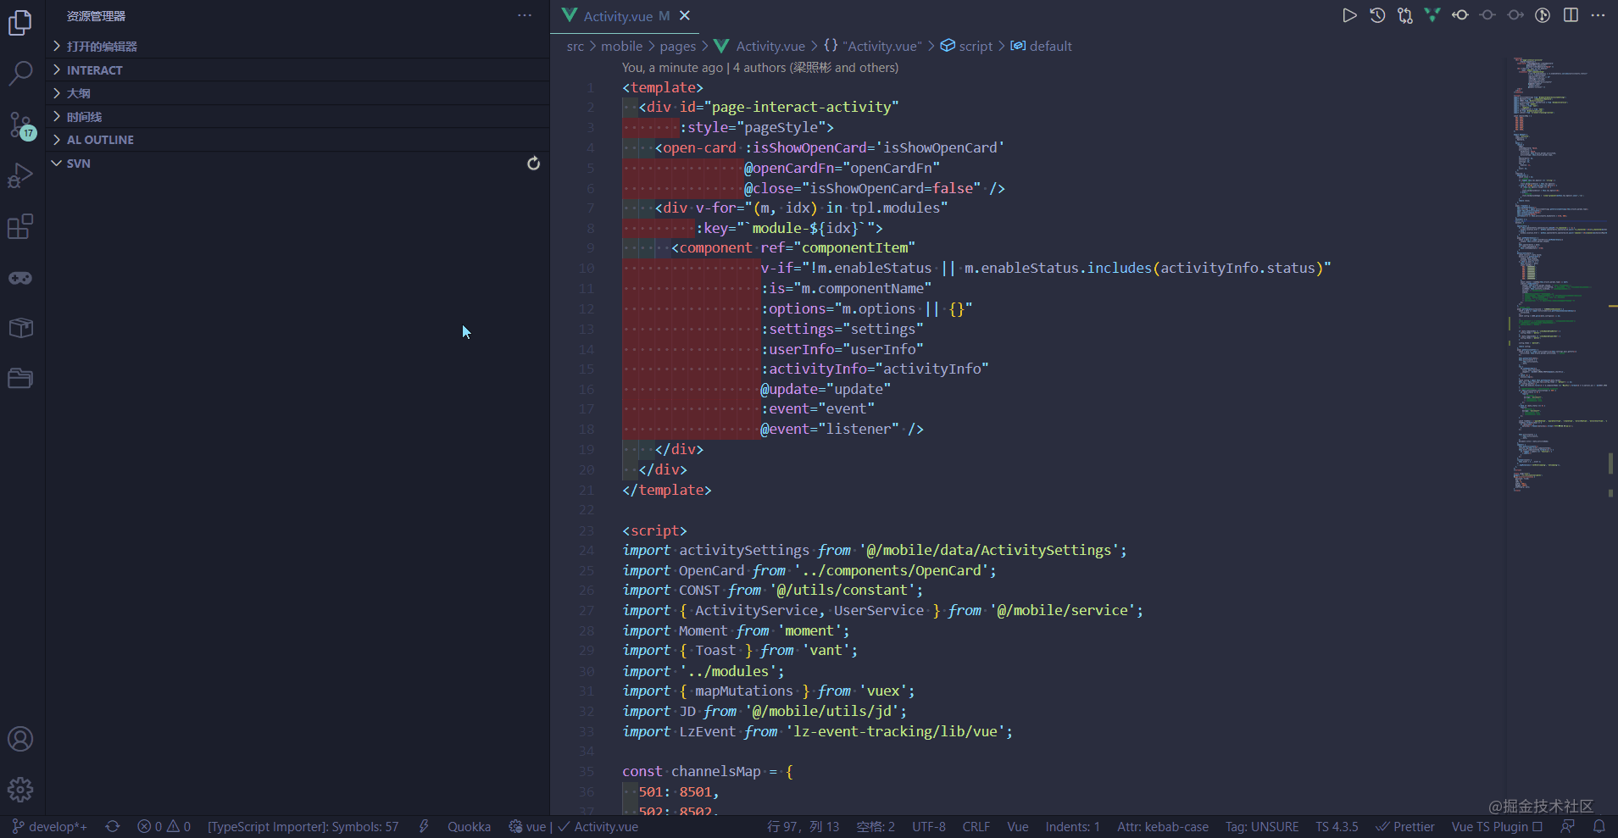Click the authors CodeLens annotation
The width and height of the screenshot is (1618, 838).
pos(760,68)
